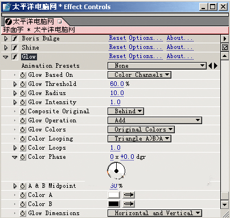The width and height of the screenshot is (230, 218).
Task: Expand Glow Radius property
Action: click(x=15, y=93)
